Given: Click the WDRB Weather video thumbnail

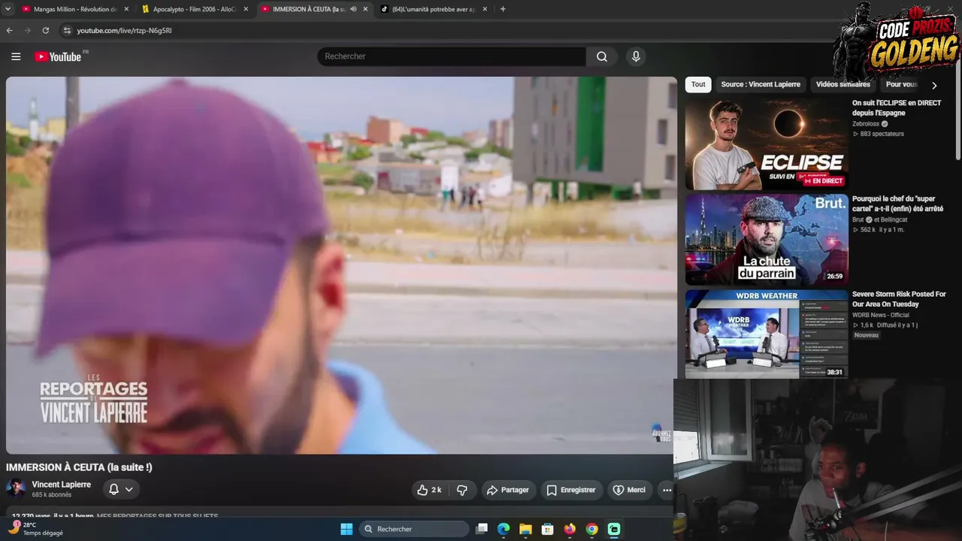Looking at the screenshot, I should (x=767, y=334).
